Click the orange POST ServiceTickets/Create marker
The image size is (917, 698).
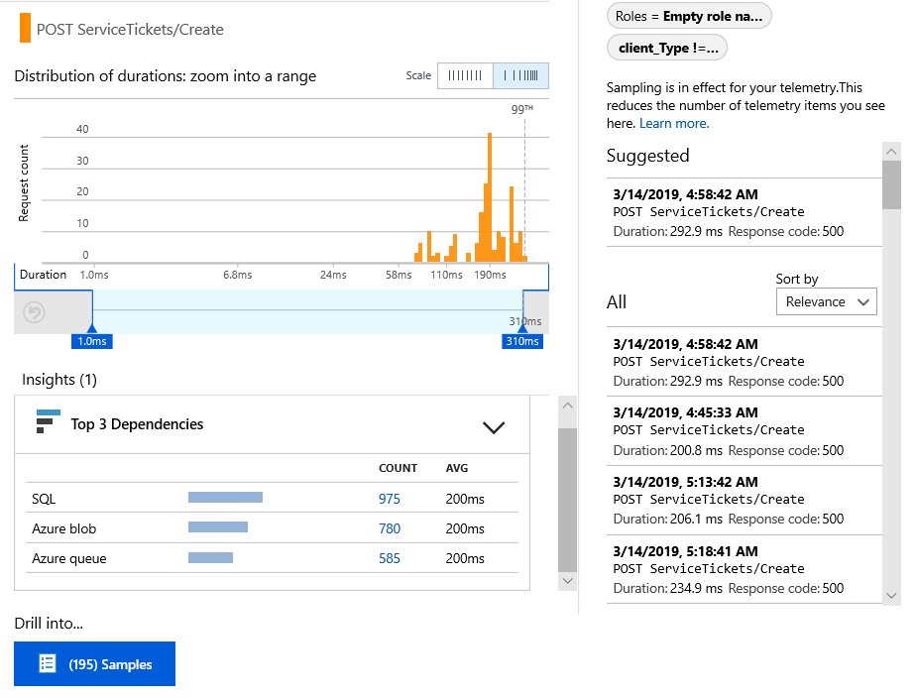[x=25, y=29]
